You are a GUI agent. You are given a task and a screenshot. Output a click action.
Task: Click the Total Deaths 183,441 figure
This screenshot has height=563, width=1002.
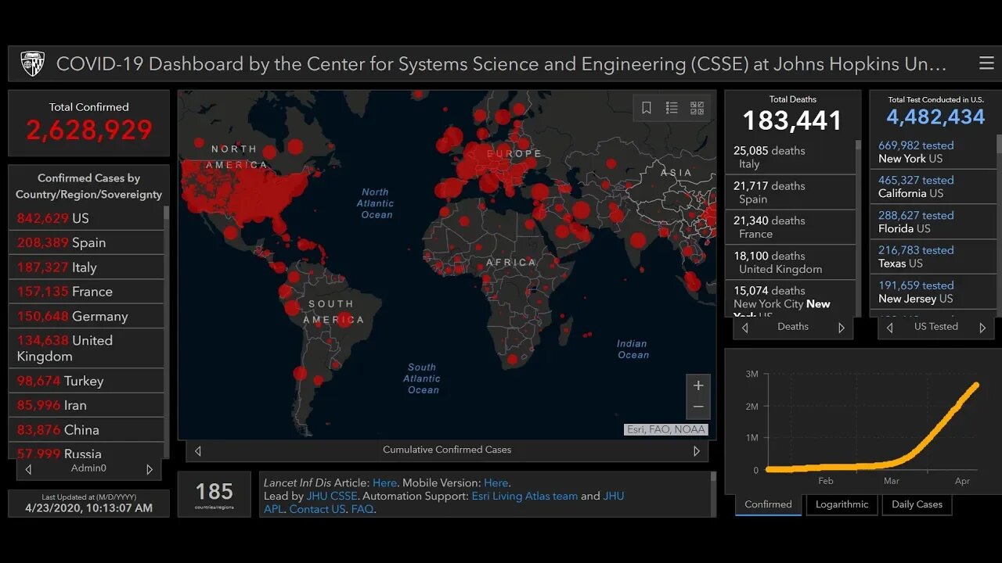pyautogui.click(x=792, y=121)
